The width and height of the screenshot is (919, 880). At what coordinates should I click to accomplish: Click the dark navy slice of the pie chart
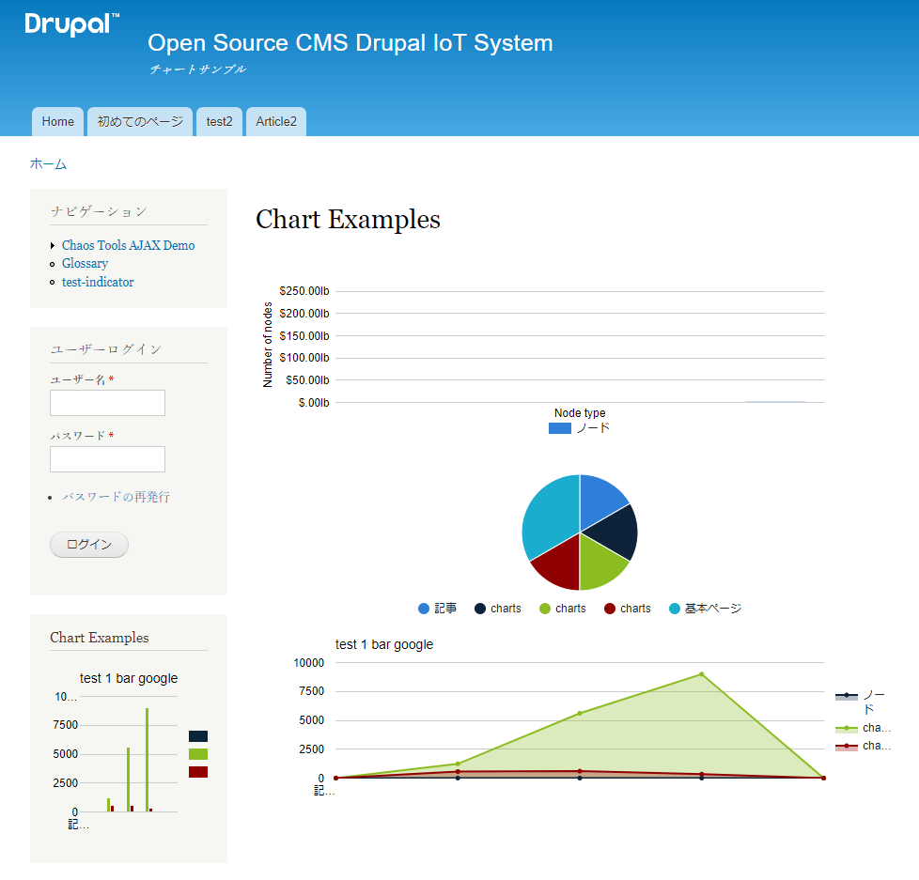613,533
